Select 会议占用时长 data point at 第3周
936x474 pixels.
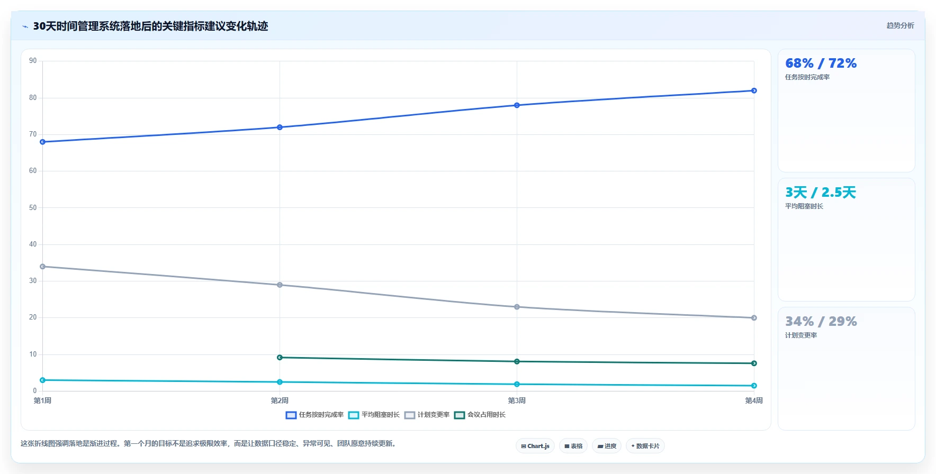pyautogui.click(x=517, y=362)
